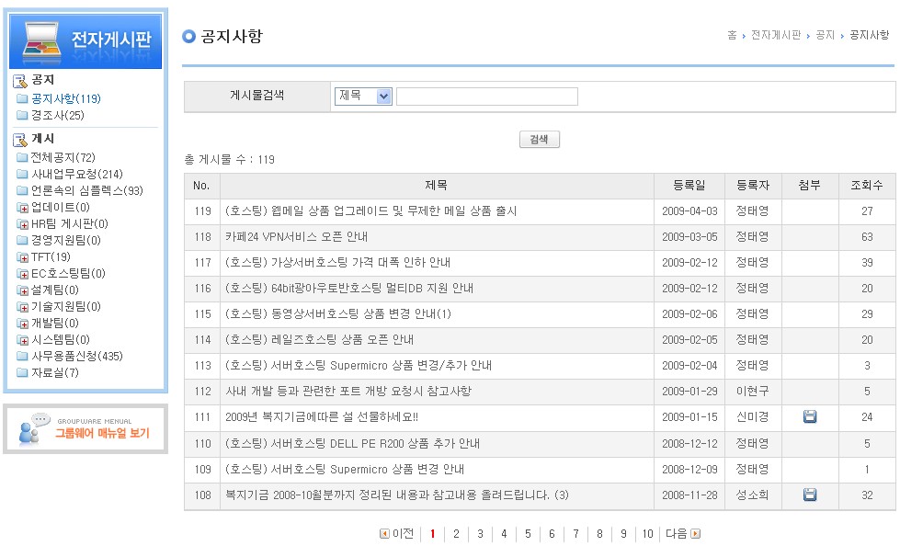Expand the 시스템팀(0) folder

22,340
